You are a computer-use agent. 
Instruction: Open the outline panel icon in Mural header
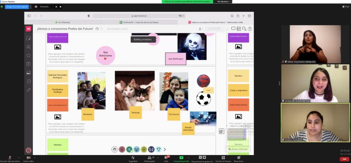click(x=239, y=29)
